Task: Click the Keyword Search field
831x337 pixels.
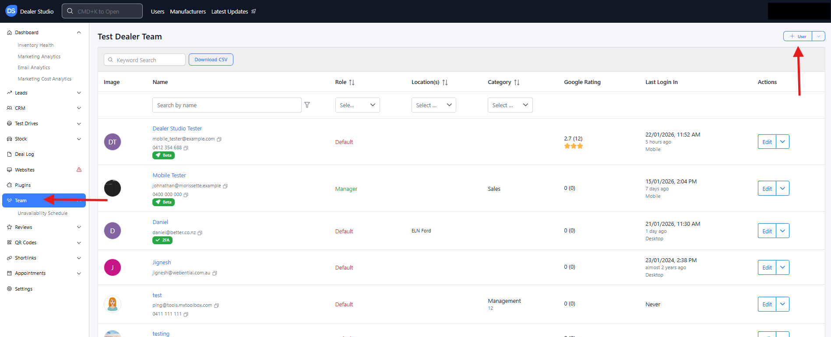Action: (145, 60)
